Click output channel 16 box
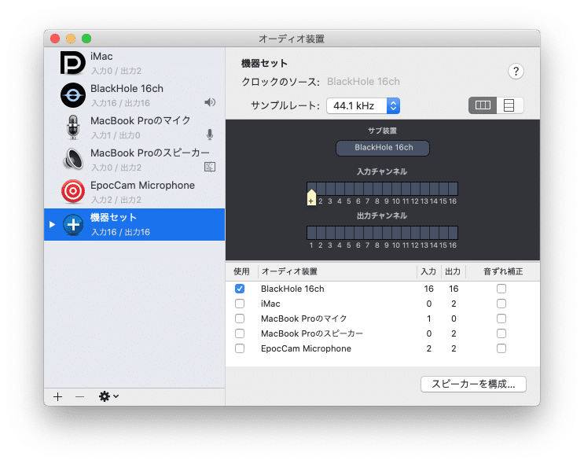The width and height of the screenshot is (584, 464). point(453,233)
